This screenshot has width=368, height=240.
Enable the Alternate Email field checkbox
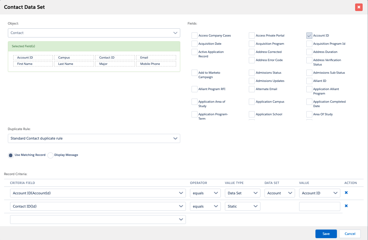(x=252, y=89)
